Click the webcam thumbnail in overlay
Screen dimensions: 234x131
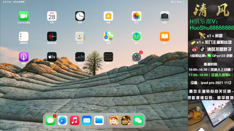(211, 116)
